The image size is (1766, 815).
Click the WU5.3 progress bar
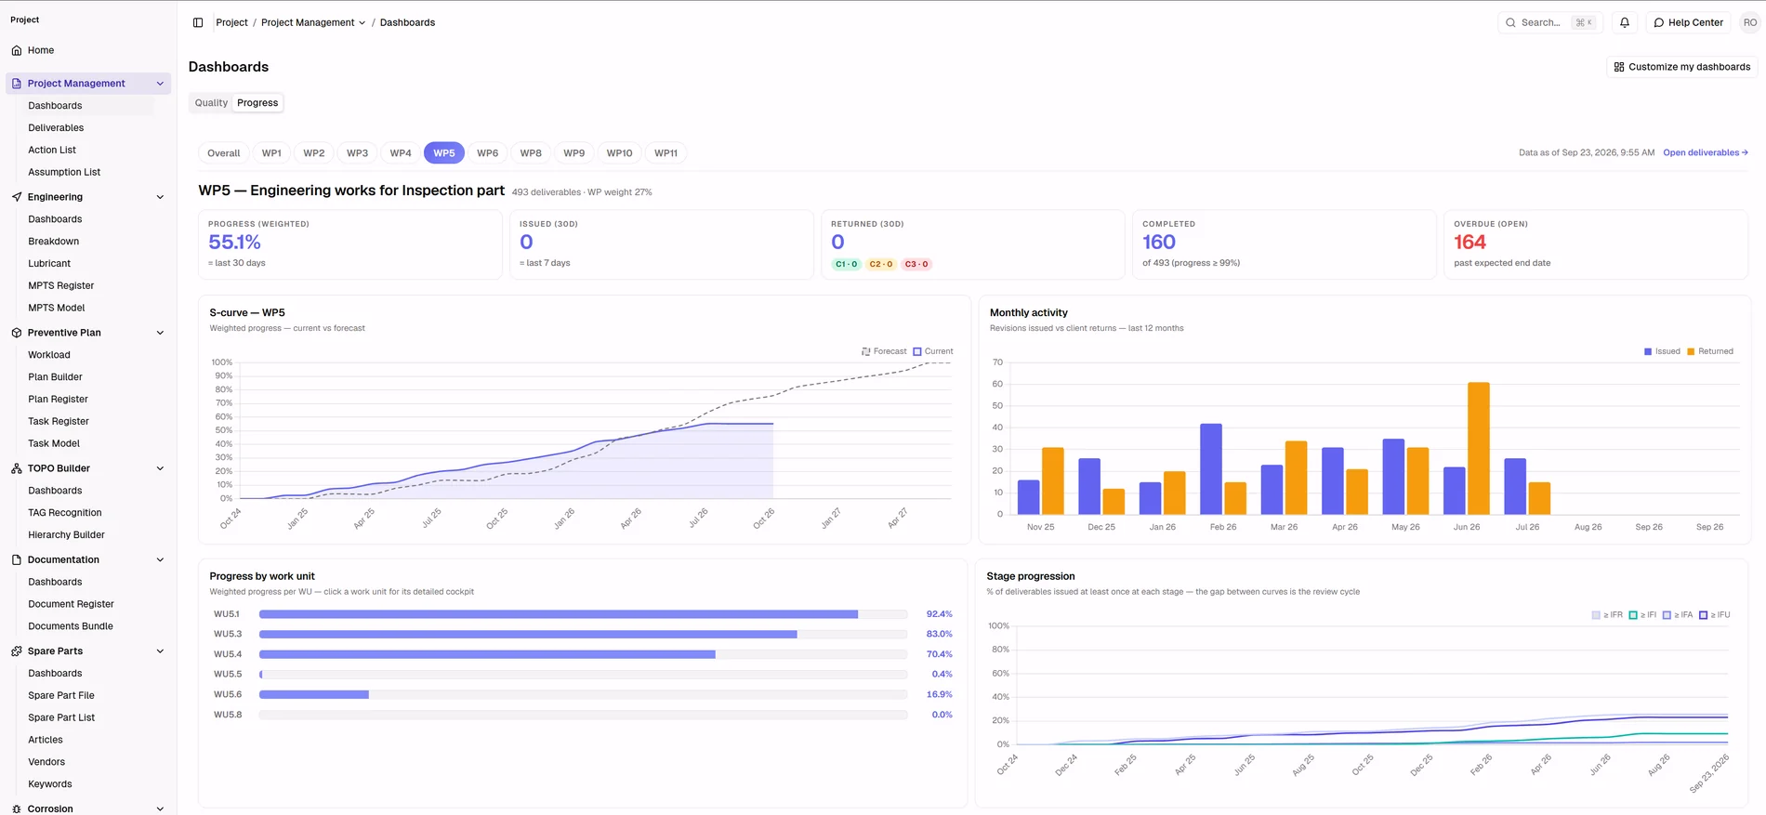[583, 635]
